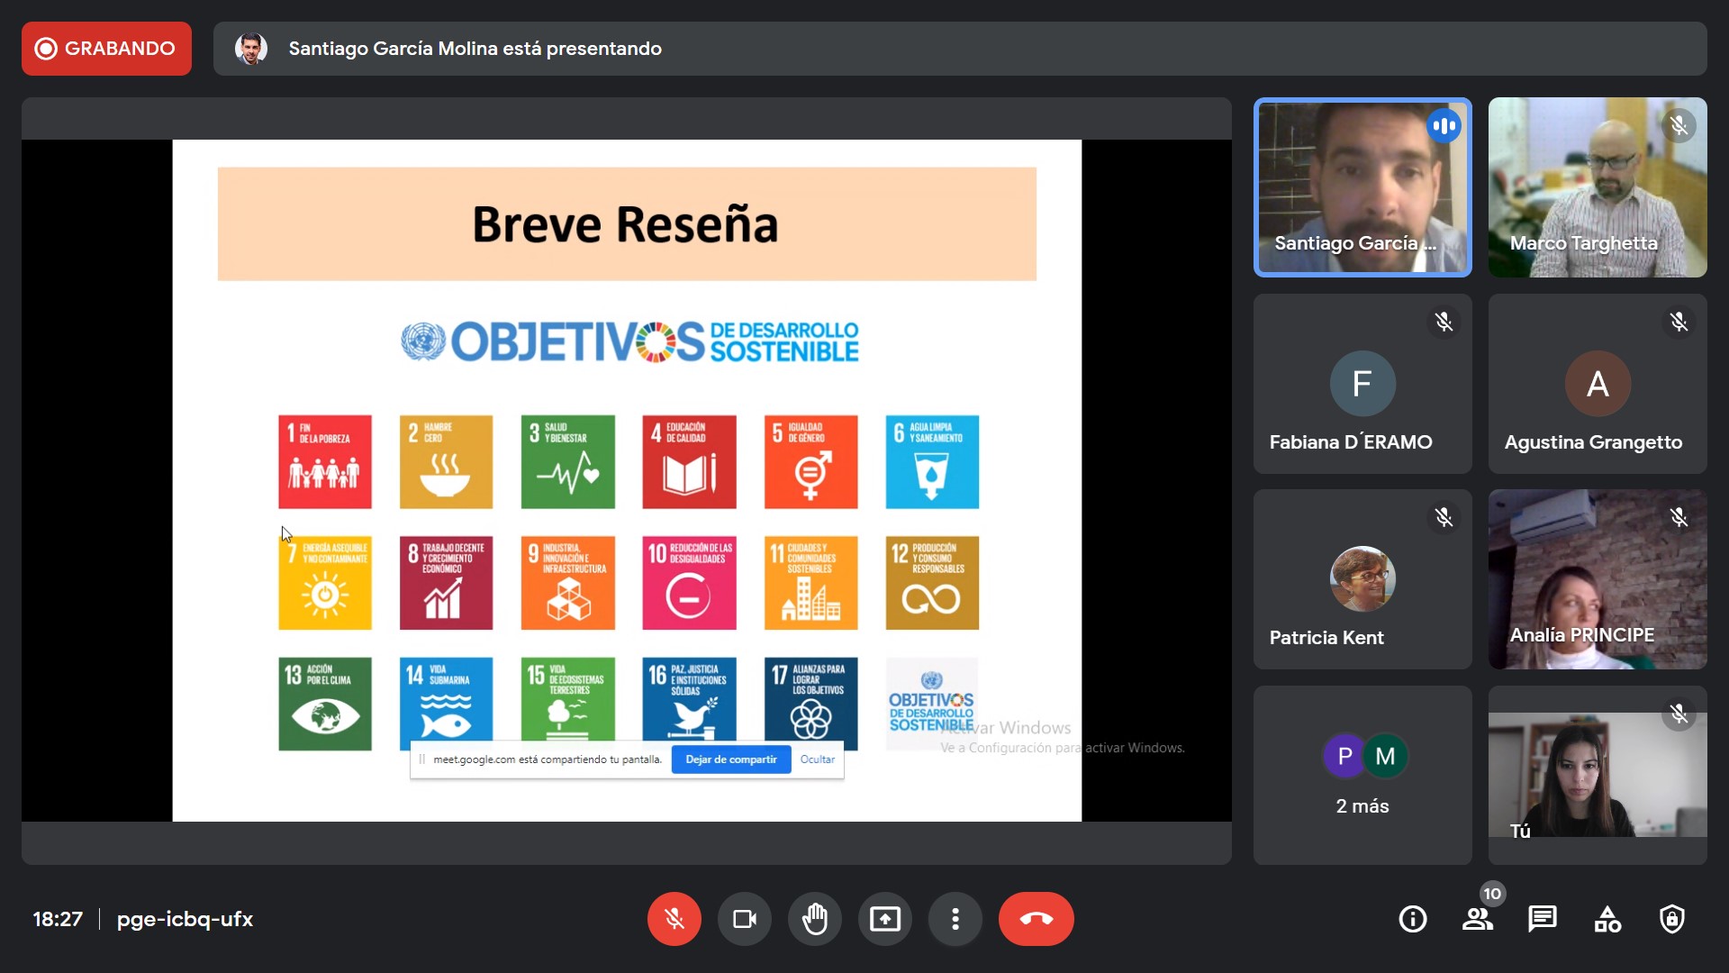Click SDG 5 Igualdad de género tile
Image resolution: width=1729 pixels, height=973 pixels.
click(811, 462)
